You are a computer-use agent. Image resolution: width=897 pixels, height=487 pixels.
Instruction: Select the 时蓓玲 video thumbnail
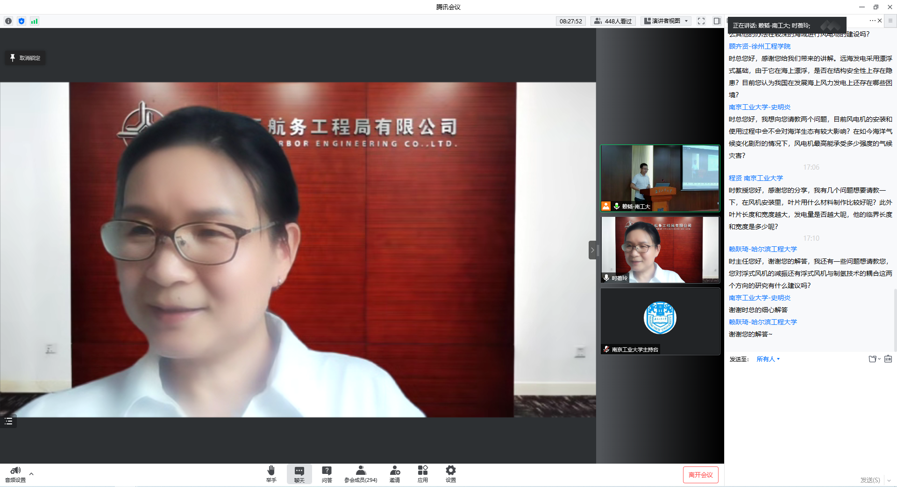pos(660,250)
